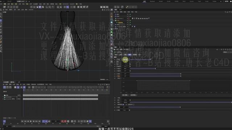Click the highlighted workplane grid icon in toolbar

[68, 7]
